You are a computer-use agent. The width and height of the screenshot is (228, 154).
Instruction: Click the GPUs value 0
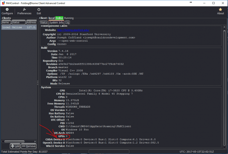pos(67,136)
